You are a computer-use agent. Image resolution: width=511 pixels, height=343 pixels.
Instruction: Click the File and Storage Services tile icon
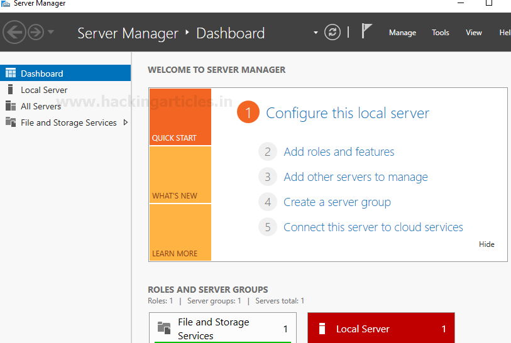pos(164,328)
